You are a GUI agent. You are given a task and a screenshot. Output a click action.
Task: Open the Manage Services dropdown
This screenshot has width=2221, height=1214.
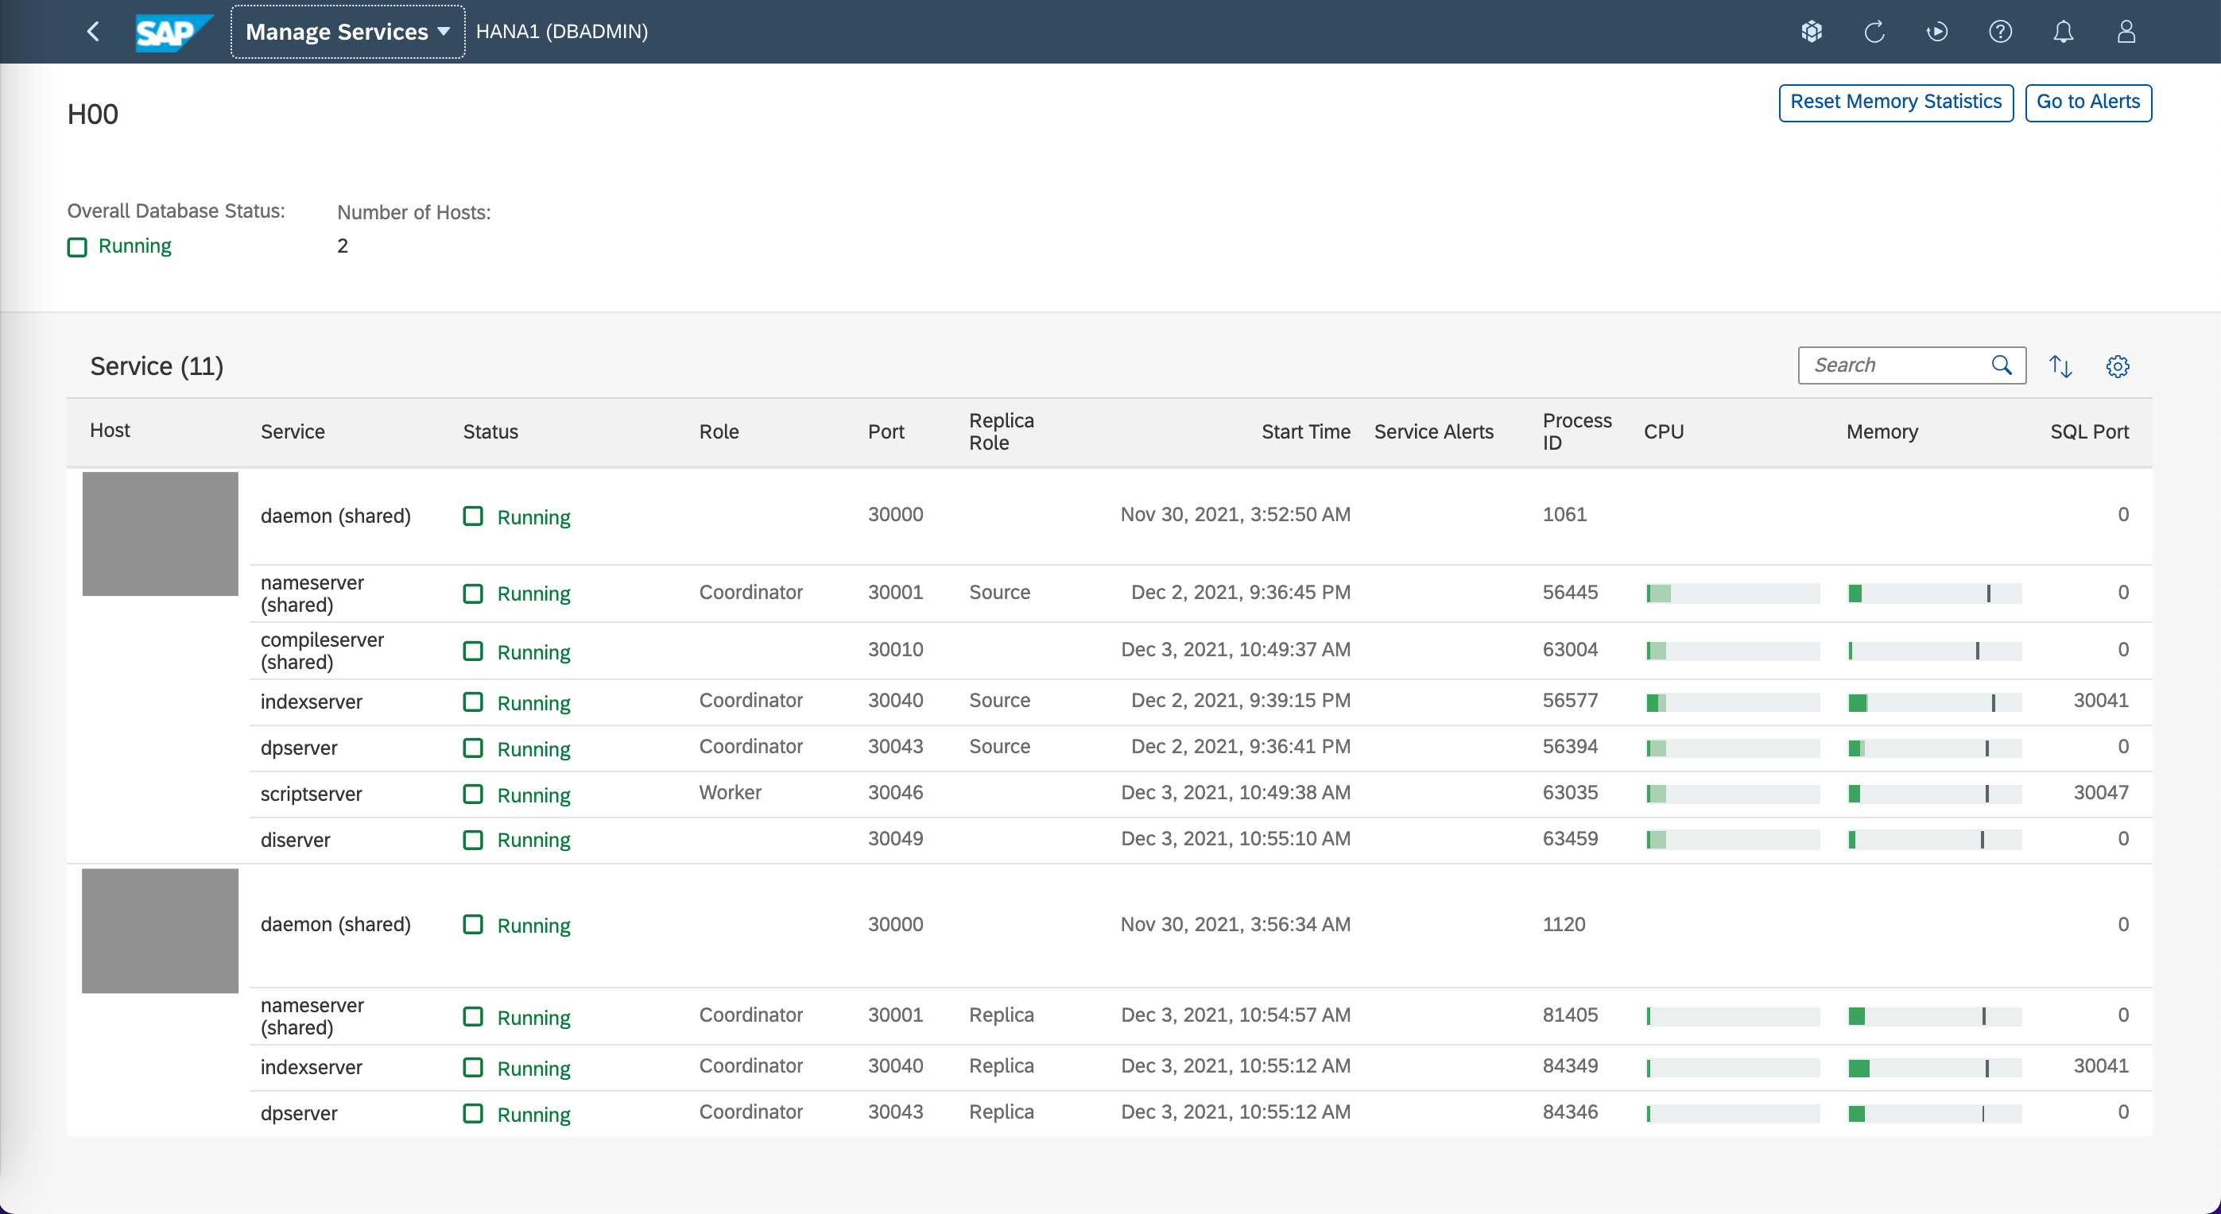[x=347, y=32]
